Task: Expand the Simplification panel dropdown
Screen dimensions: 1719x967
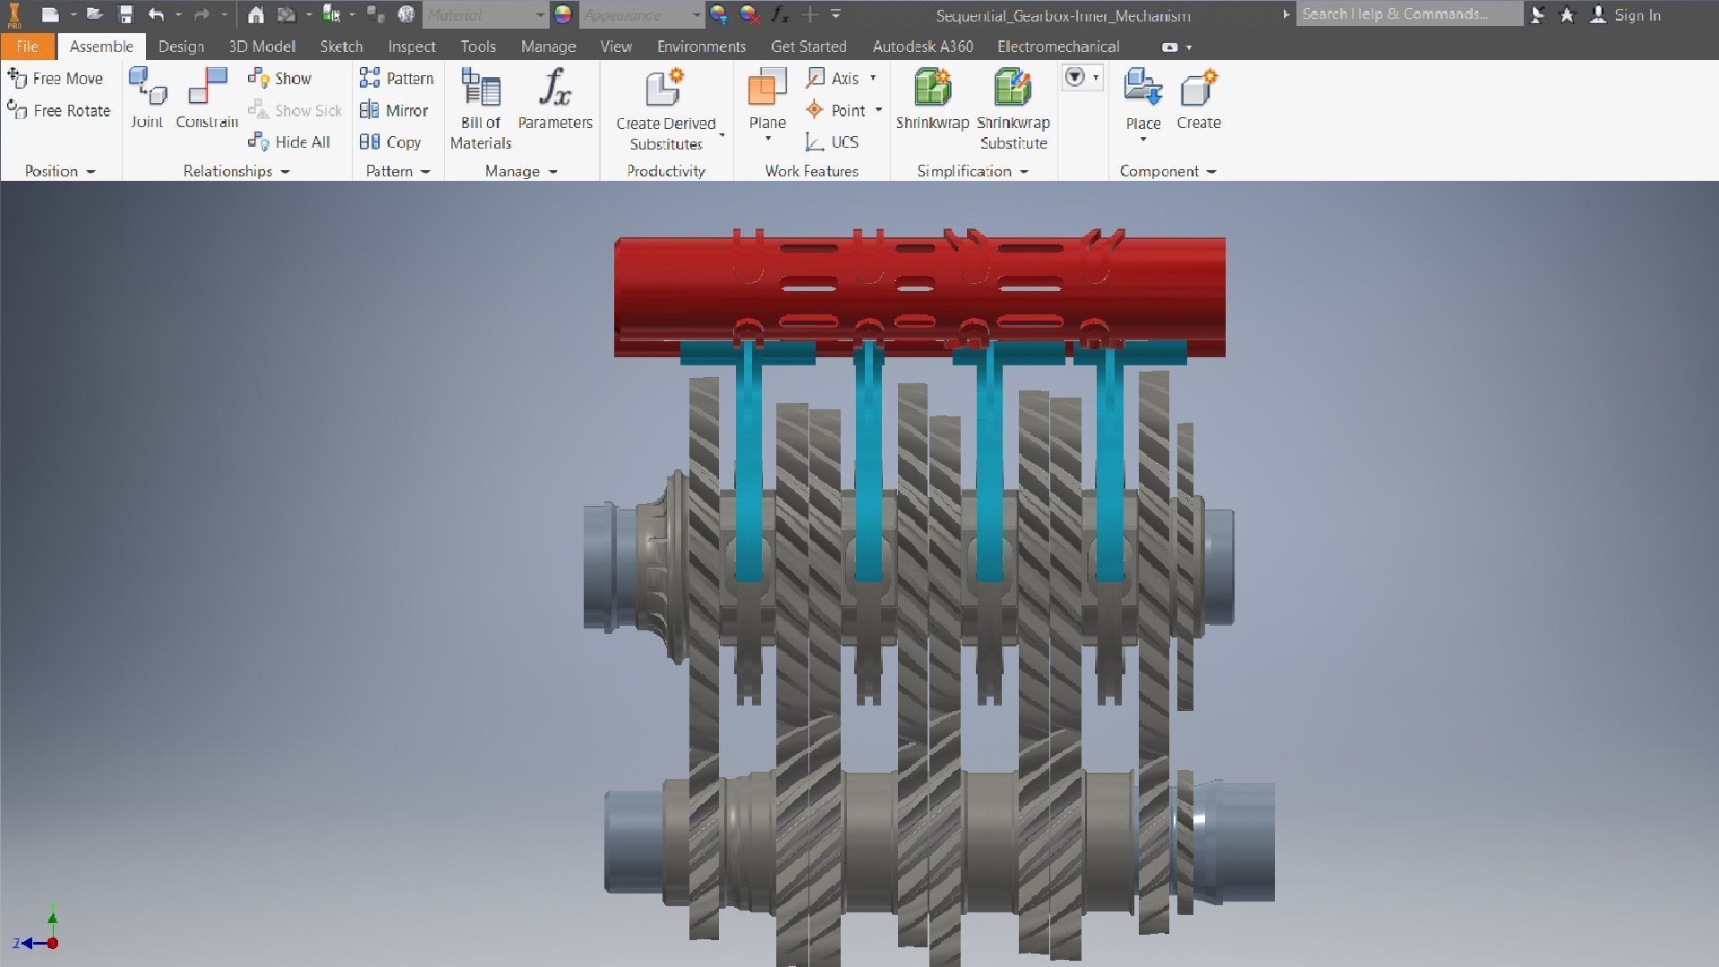Action: pyautogui.click(x=1023, y=172)
